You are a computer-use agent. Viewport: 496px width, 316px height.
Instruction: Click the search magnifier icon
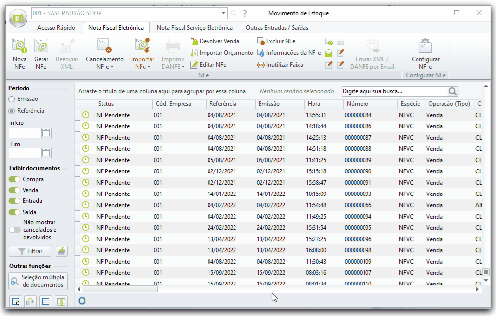[x=452, y=91]
